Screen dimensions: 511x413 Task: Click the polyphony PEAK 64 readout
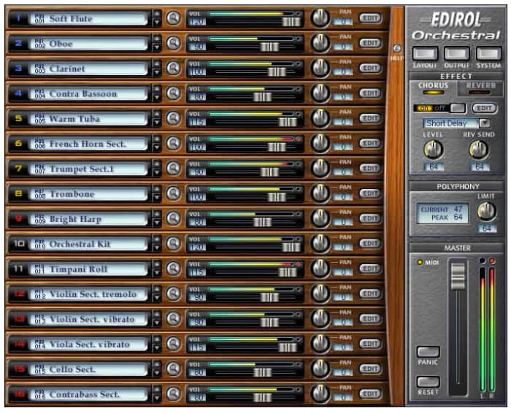(x=447, y=217)
